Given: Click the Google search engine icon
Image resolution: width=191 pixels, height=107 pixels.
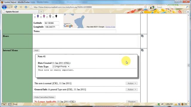Looking at the screenshot, I should 153,7.
